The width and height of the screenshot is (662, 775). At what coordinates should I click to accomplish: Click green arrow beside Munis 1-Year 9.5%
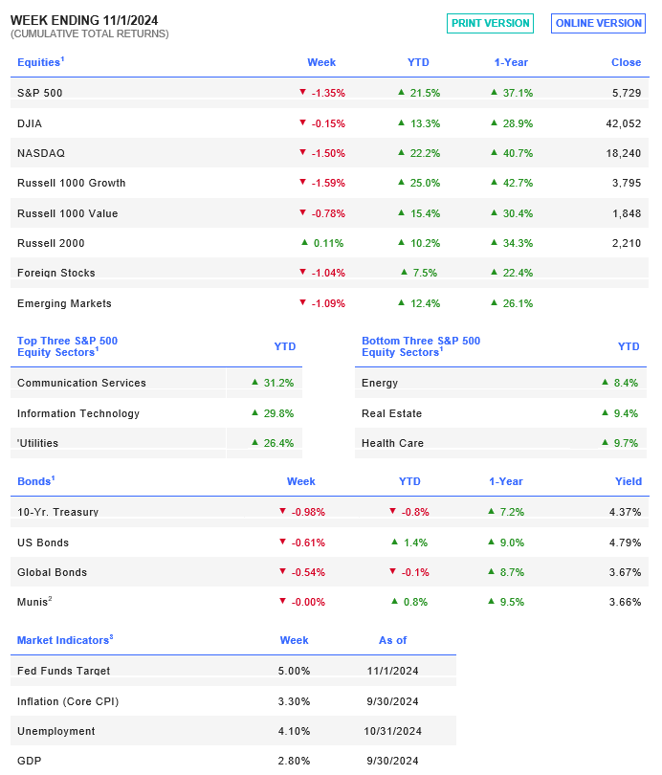point(491,601)
